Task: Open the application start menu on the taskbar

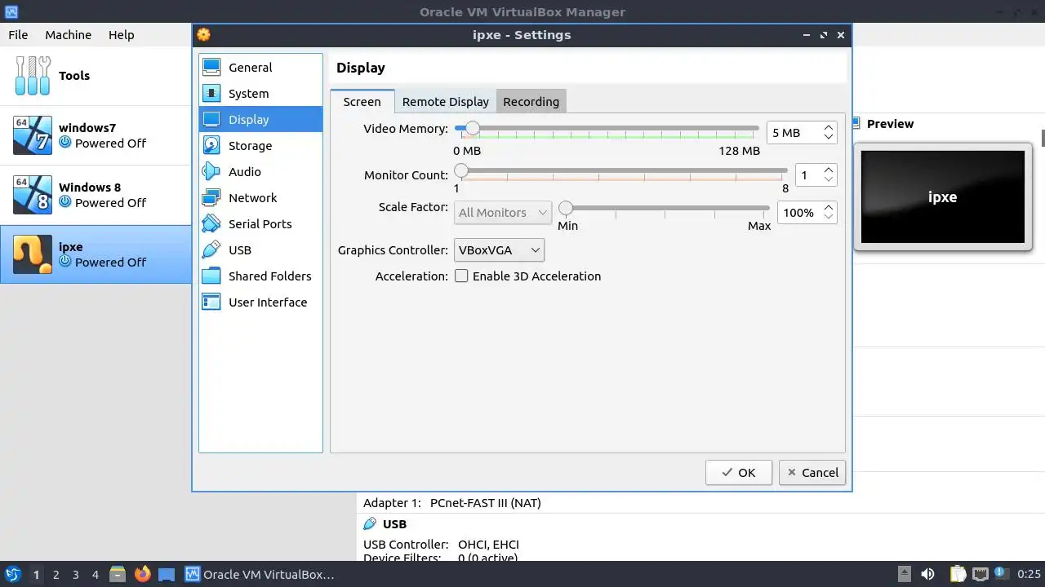Action: coord(13,574)
